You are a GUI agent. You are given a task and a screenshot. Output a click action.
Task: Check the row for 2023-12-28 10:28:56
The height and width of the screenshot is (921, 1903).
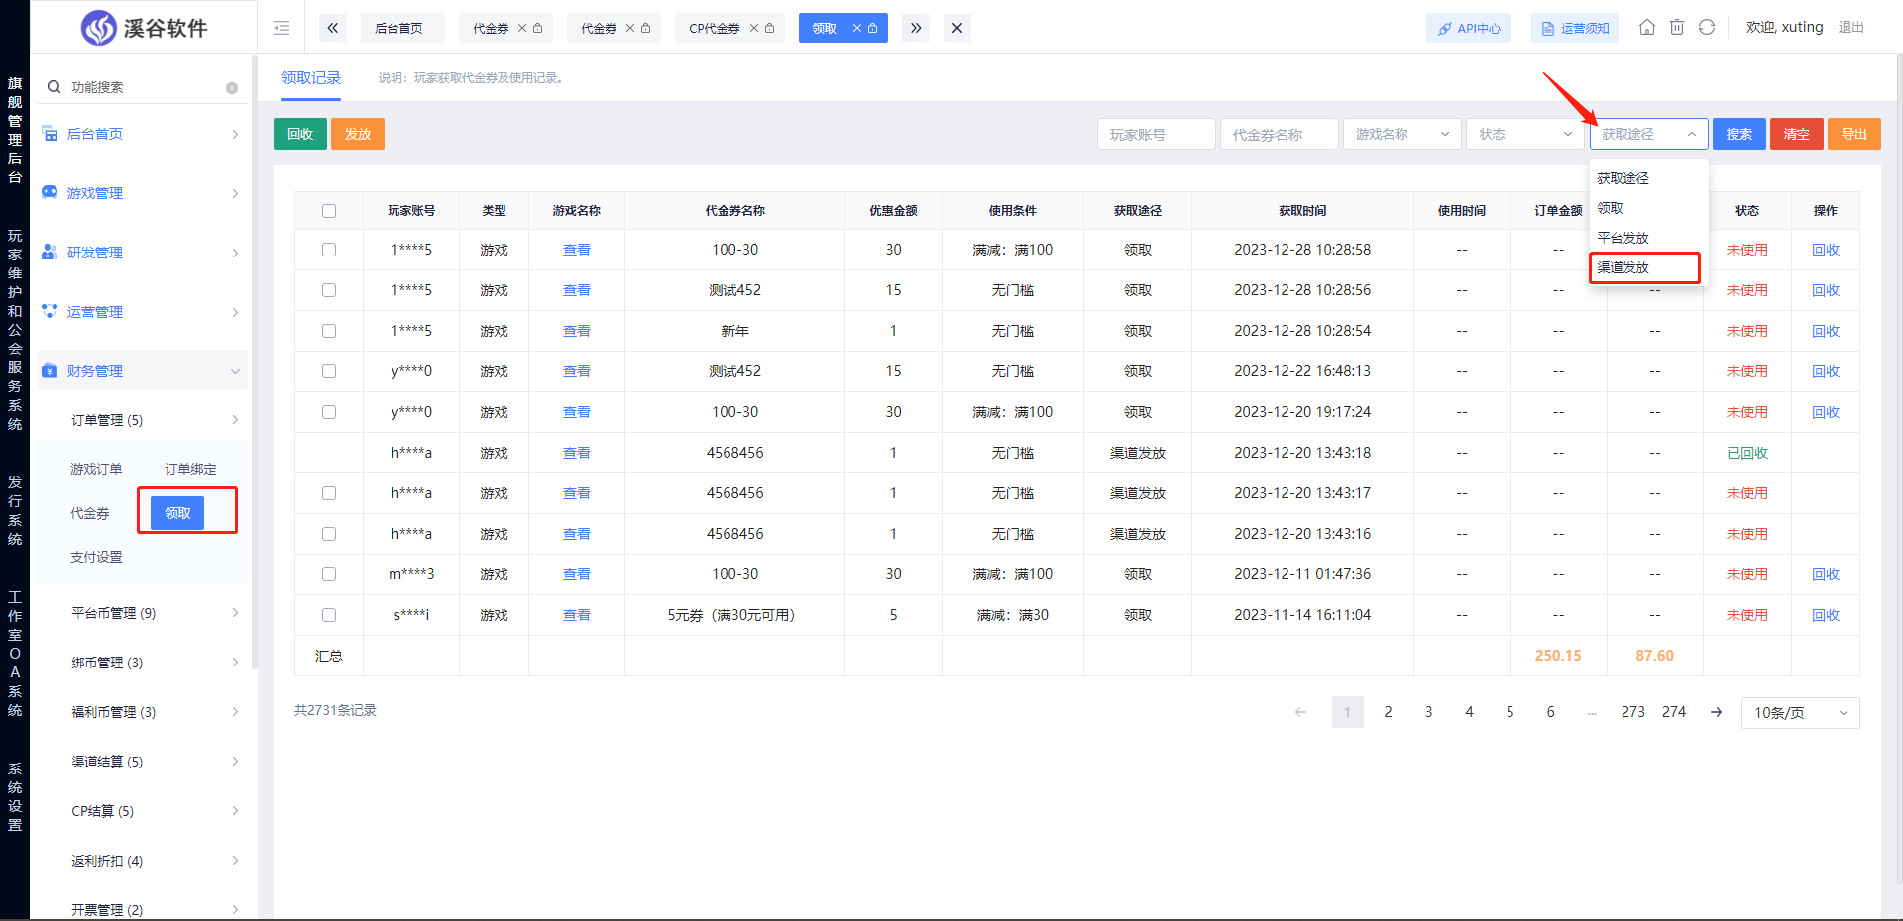[329, 290]
